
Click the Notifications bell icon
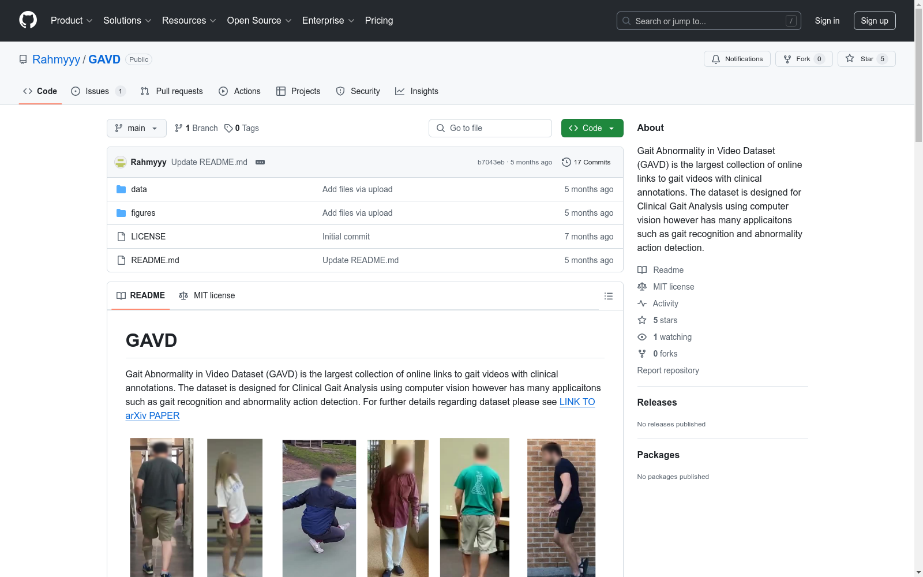click(716, 59)
